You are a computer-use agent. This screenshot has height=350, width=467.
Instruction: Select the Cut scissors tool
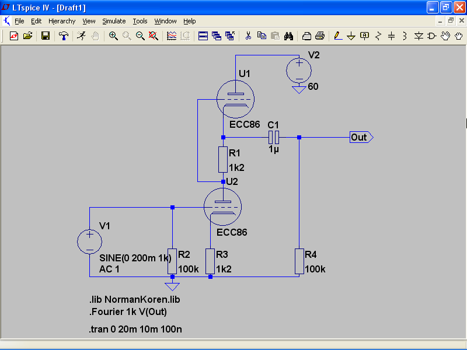(248, 36)
